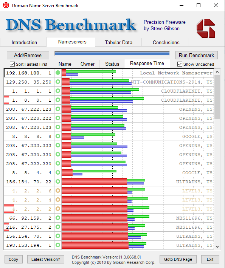Select the 192.168.100.1 IP address
Image resolution: width=225 pixels, height=268 pixels.
click(29, 73)
